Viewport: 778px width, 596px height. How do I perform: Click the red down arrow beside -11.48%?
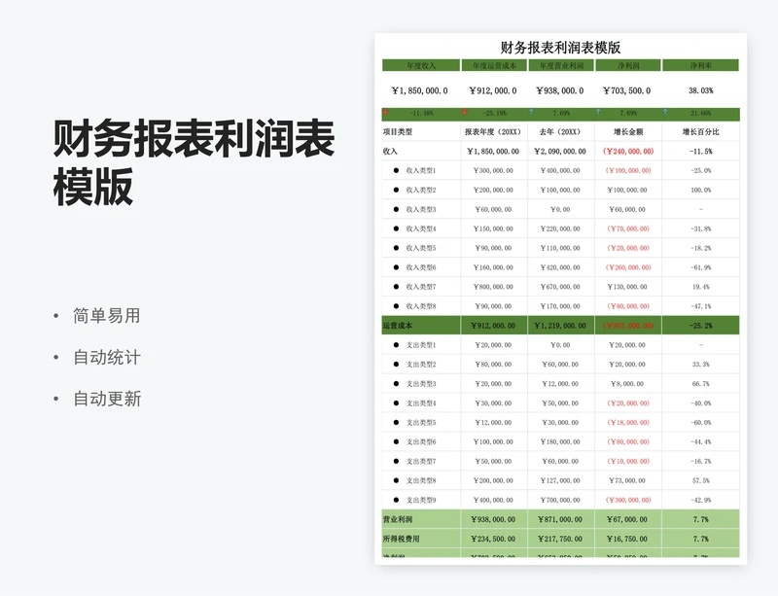385,112
